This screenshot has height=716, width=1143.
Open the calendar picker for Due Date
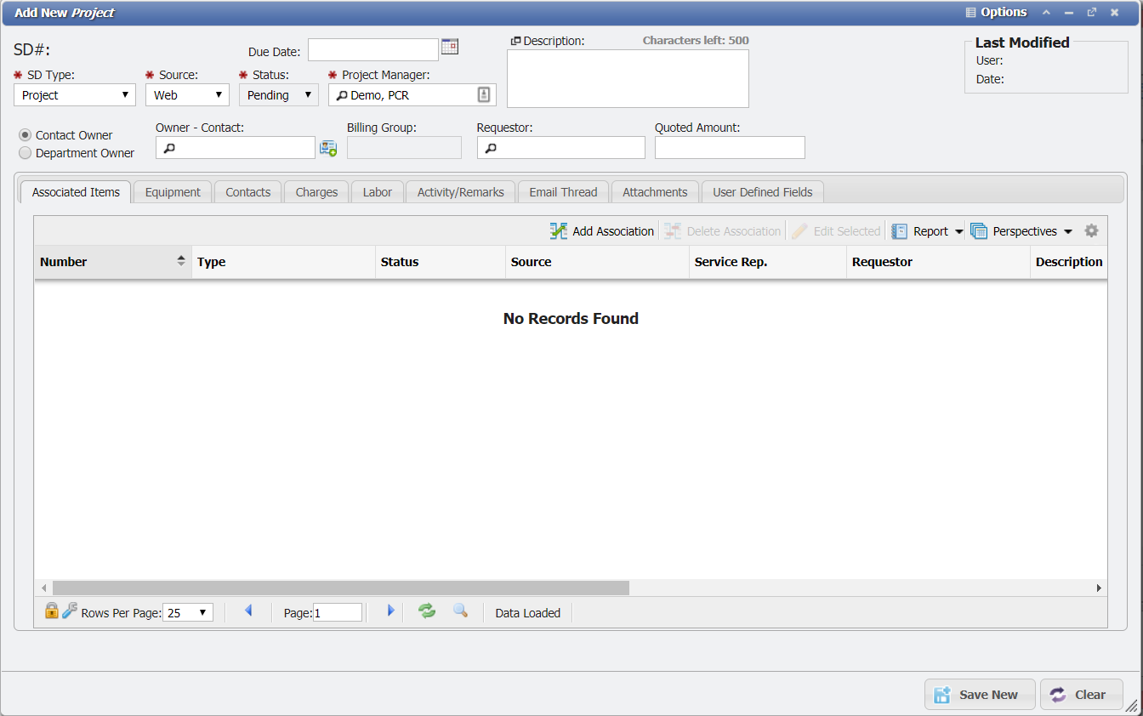(450, 47)
